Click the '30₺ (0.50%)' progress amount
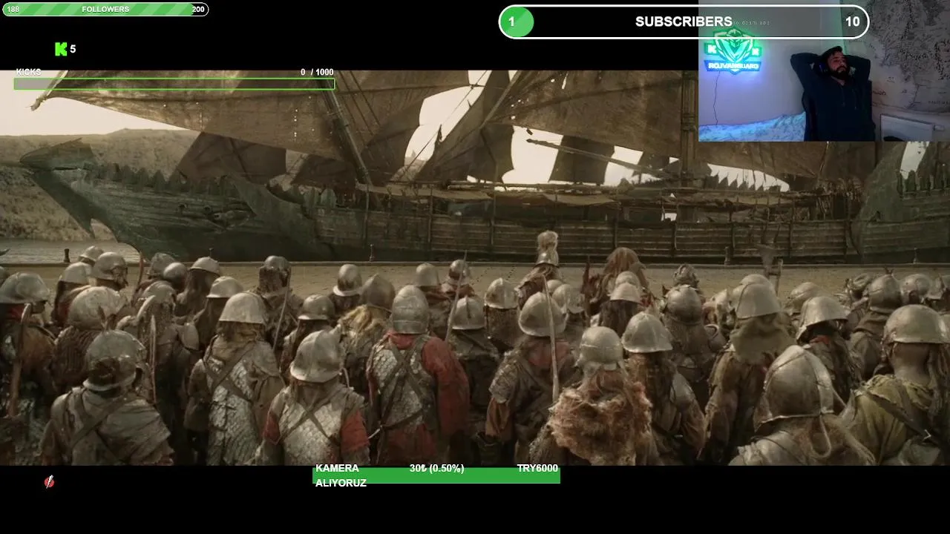950x534 pixels. (436, 469)
